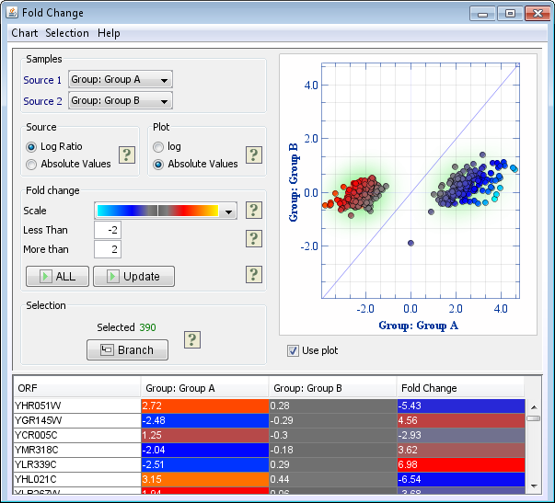555x503 pixels.
Task: Click Group A cell -2.48
Action: pos(205,420)
